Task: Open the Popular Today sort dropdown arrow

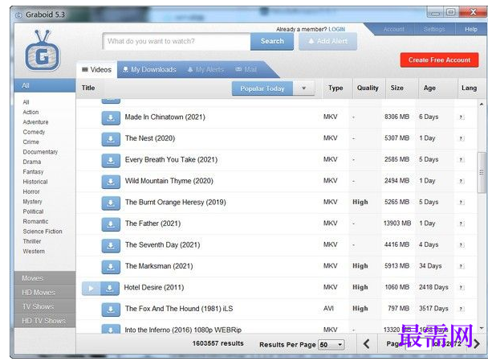Action: tap(303, 88)
